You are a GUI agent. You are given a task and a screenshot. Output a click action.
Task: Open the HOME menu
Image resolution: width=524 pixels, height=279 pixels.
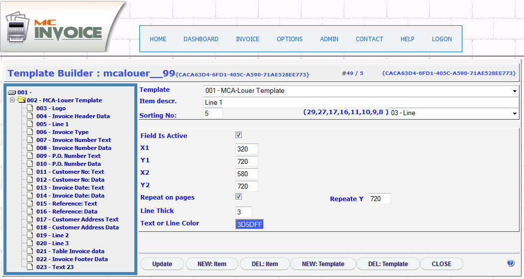(158, 39)
